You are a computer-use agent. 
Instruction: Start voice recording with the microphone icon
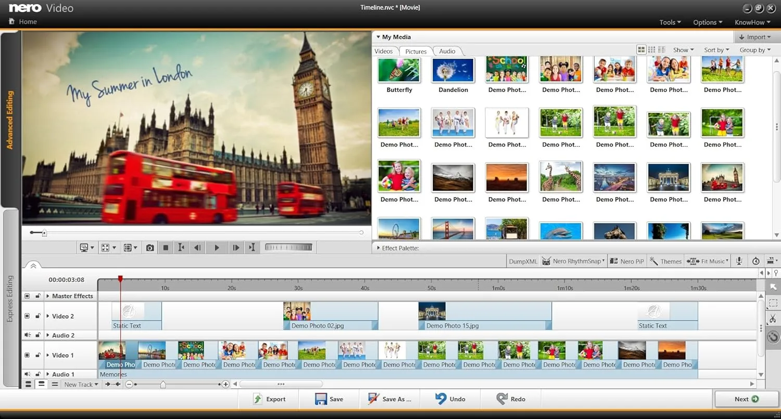pyautogui.click(x=738, y=261)
